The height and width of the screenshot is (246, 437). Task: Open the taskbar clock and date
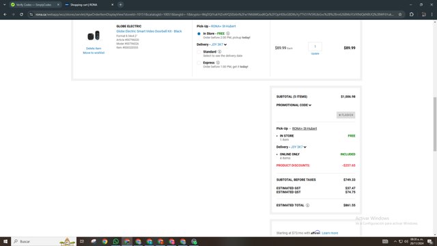point(417,241)
